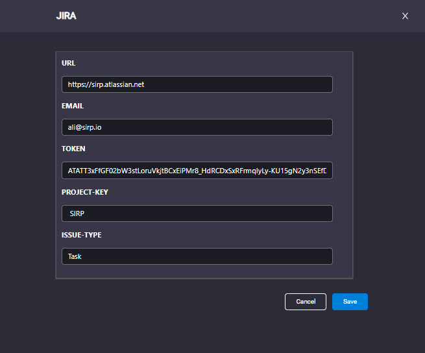
Task: Close the JIRA dialog with the X icon
Action: [x=405, y=16]
